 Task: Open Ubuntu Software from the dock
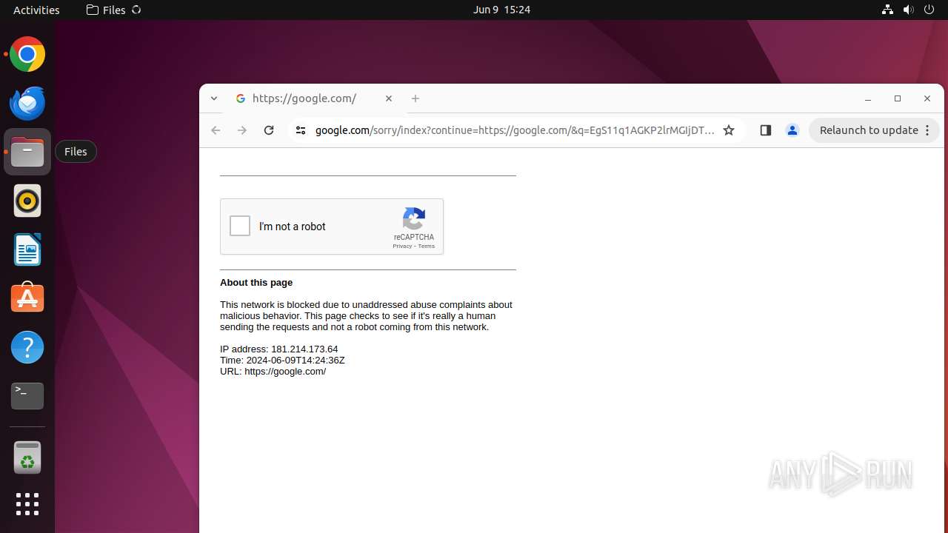click(x=27, y=298)
